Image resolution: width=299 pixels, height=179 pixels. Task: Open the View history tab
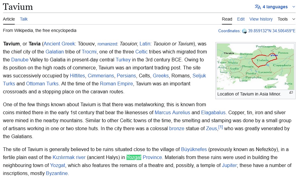coord(261,19)
